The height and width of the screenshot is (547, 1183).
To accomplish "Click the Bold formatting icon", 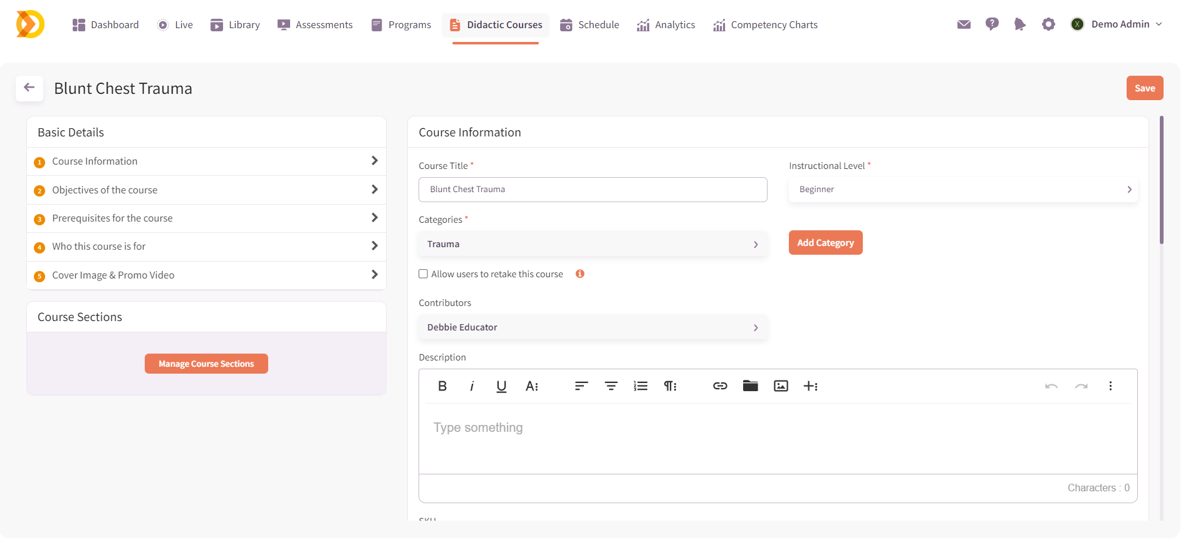I will click(x=442, y=386).
